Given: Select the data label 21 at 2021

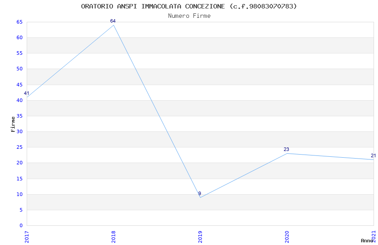Looking at the screenshot, I should [373, 155].
